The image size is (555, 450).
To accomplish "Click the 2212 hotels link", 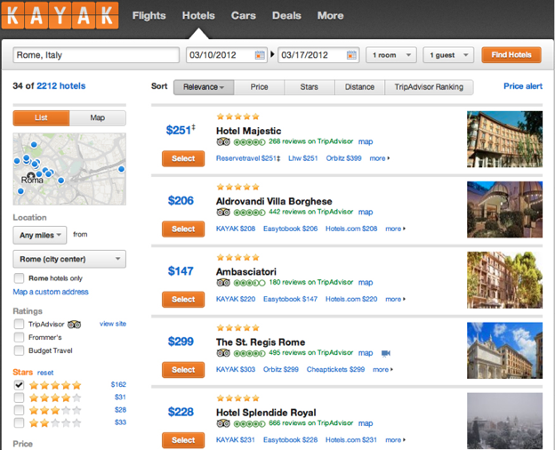I will click(x=60, y=86).
